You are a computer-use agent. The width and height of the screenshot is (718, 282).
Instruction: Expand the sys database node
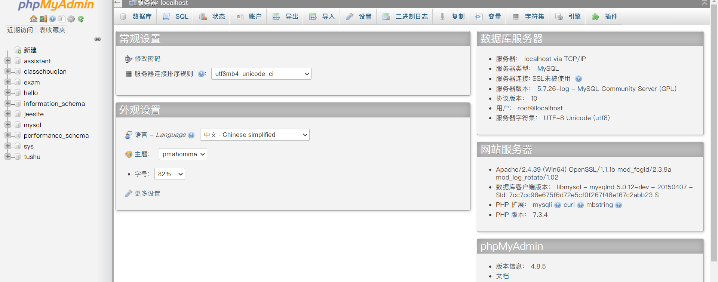(7, 146)
